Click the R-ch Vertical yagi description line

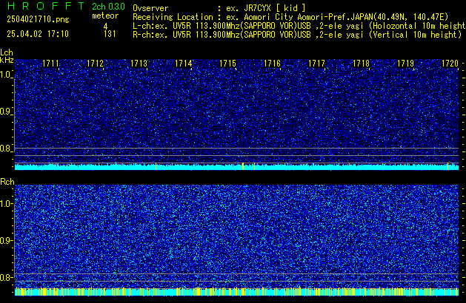click(x=297, y=35)
